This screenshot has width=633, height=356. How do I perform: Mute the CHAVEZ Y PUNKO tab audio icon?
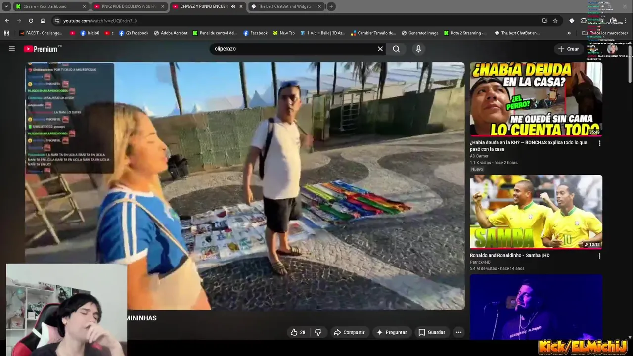coord(233,6)
